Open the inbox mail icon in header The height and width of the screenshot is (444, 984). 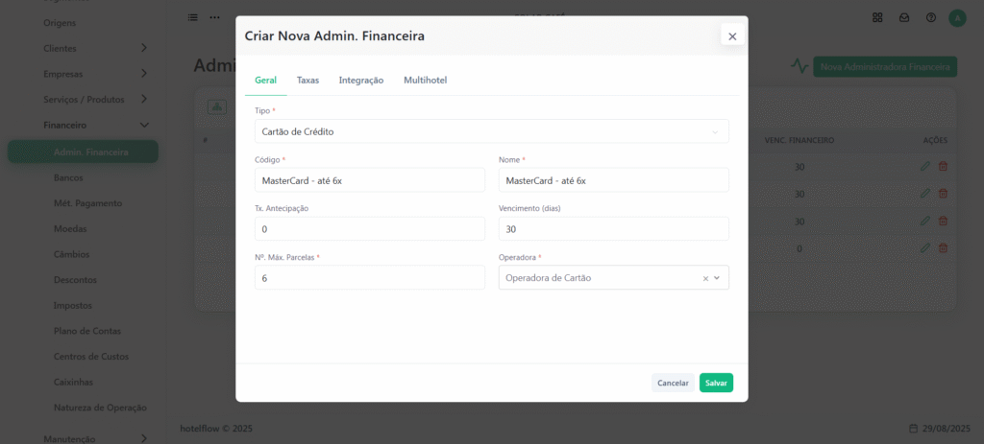pyautogui.click(x=904, y=17)
